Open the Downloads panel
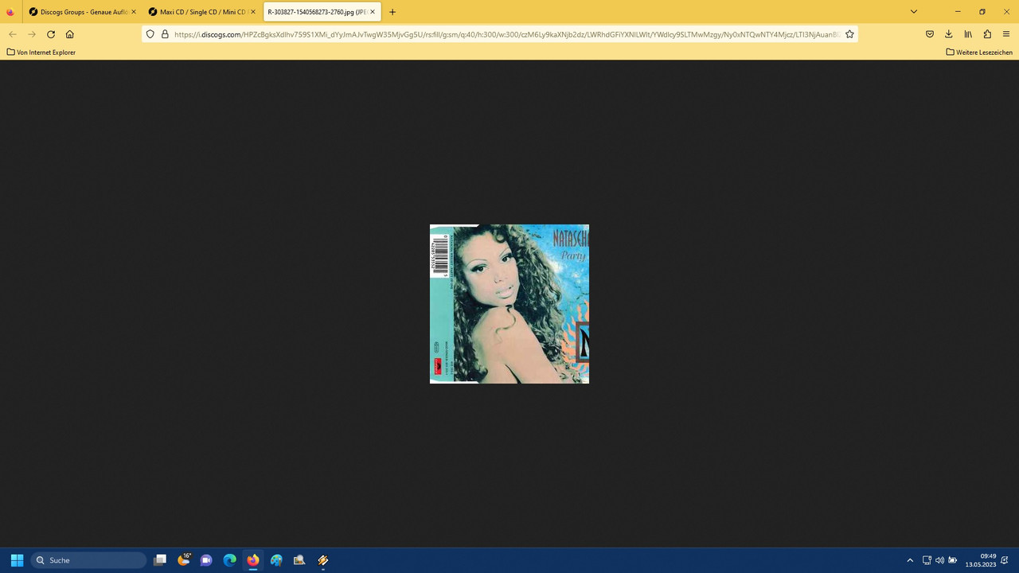Screen dimensions: 1019x573 [x=949, y=34]
